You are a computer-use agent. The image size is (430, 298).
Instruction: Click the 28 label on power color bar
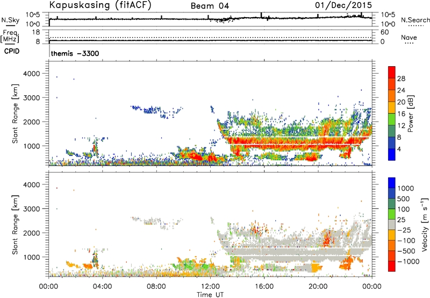(x=401, y=79)
